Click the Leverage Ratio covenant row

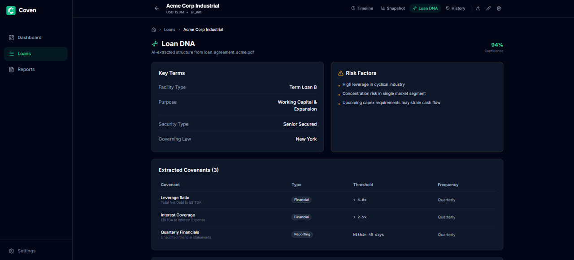point(327,200)
